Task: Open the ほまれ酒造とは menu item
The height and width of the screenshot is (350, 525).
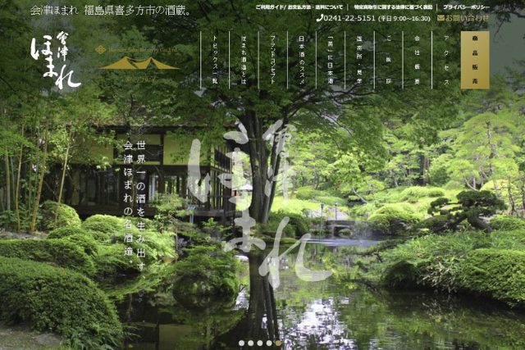Action: [244, 61]
